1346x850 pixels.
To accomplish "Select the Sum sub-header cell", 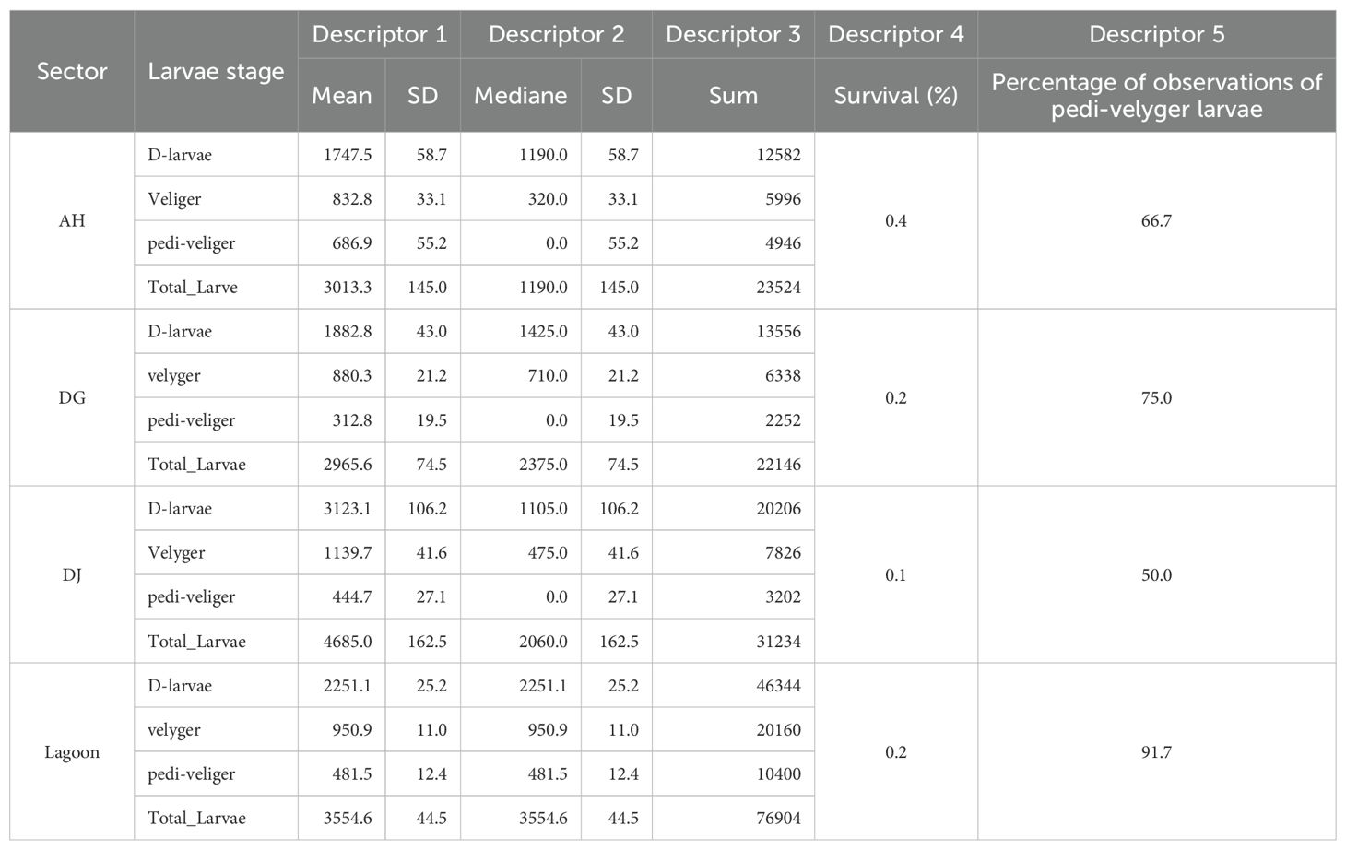I will 733,96.
